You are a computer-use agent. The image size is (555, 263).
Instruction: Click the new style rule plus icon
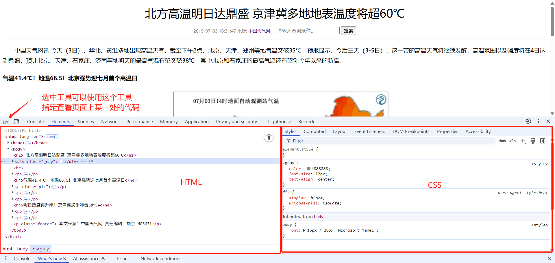(523, 141)
